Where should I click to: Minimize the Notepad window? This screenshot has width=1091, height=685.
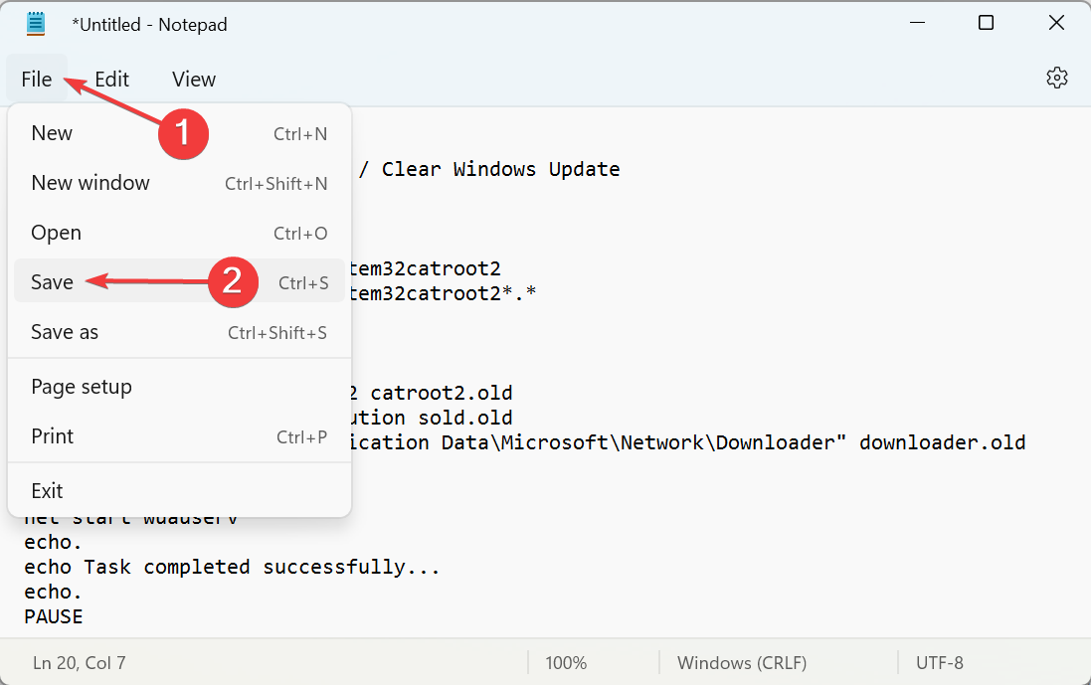tap(917, 23)
